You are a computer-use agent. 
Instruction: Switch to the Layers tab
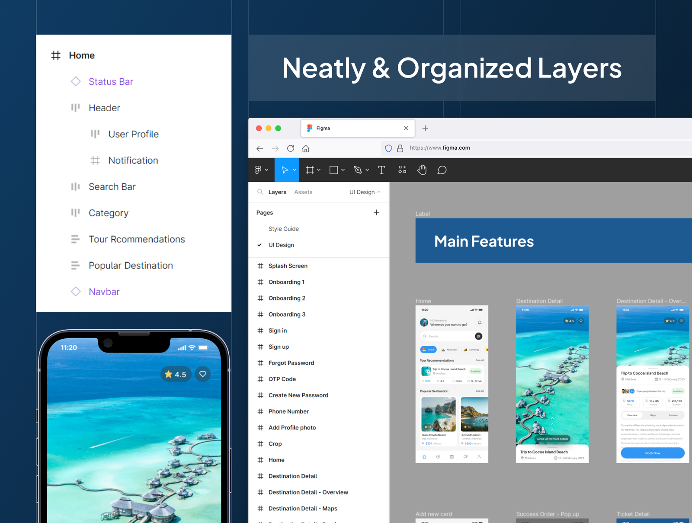pyautogui.click(x=277, y=192)
